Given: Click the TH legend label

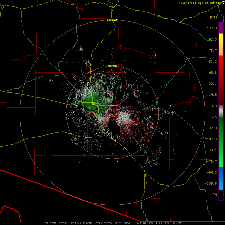Looking at the screenshot, I should (x=215, y=195).
